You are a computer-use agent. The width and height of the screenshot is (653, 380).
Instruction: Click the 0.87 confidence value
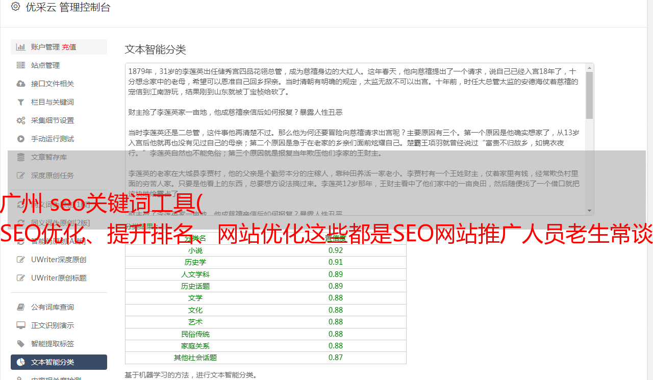[336, 358]
